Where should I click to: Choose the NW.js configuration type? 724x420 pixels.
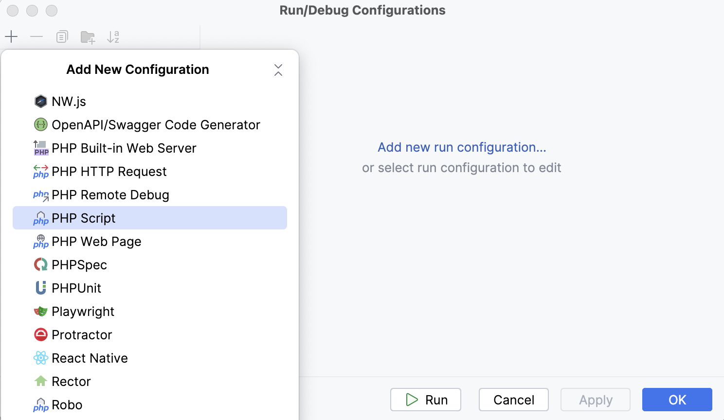tap(69, 101)
